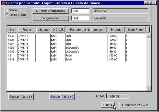The height and width of the screenshot is (112, 159).
Task: Click the Fecha column header
Action: 27,30
